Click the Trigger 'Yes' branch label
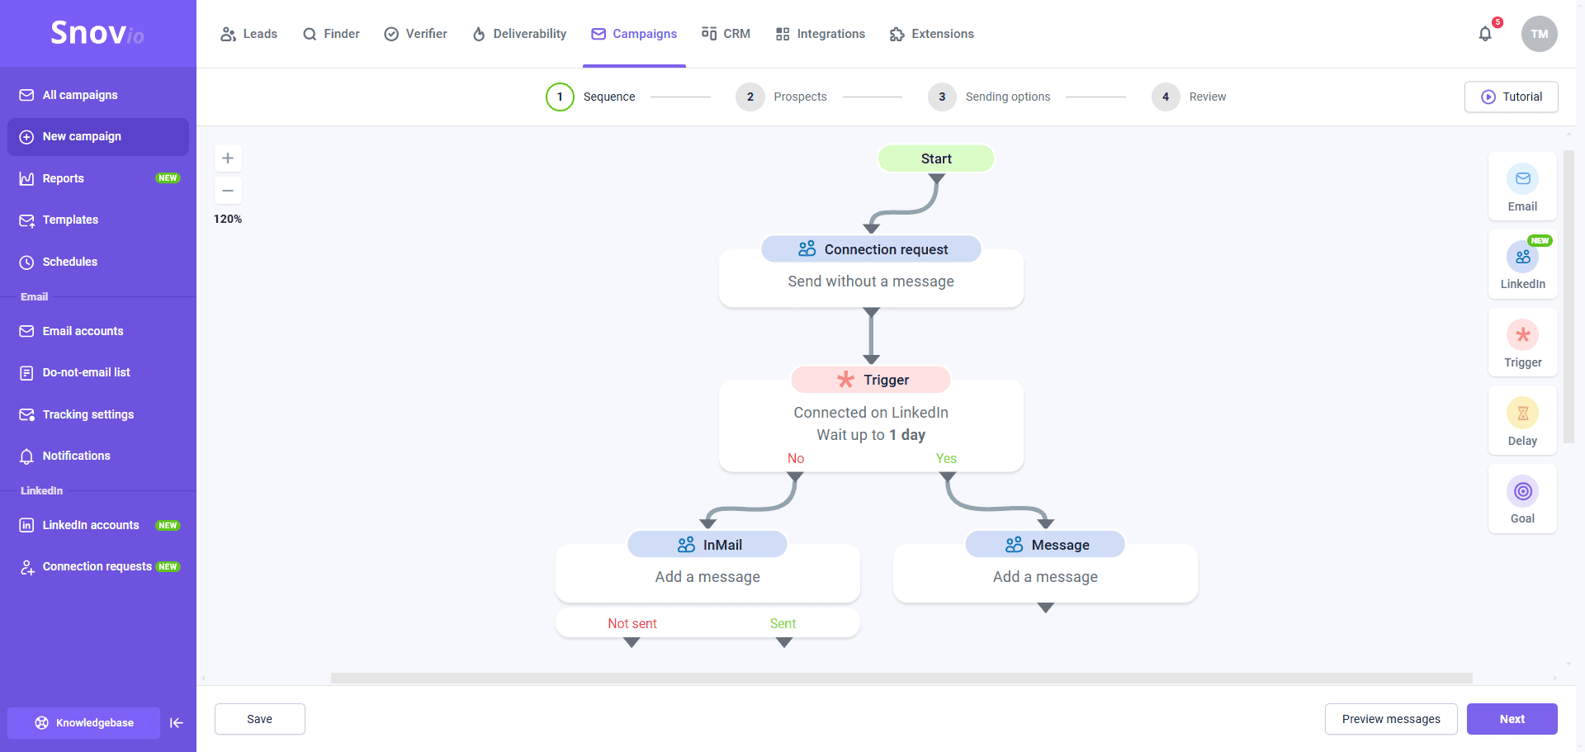 click(946, 458)
